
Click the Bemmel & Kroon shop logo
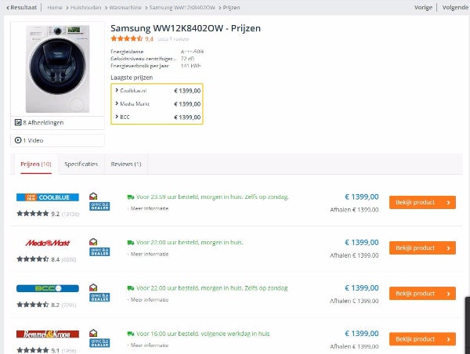click(48, 334)
